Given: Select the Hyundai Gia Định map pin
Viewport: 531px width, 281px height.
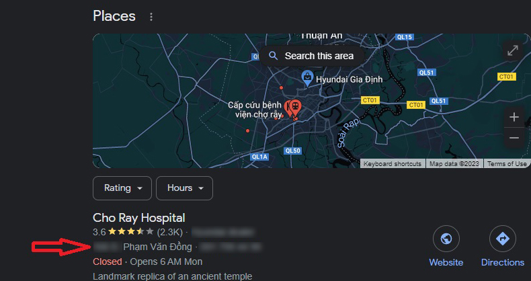Looking at the screenshot, I should 307,77.
